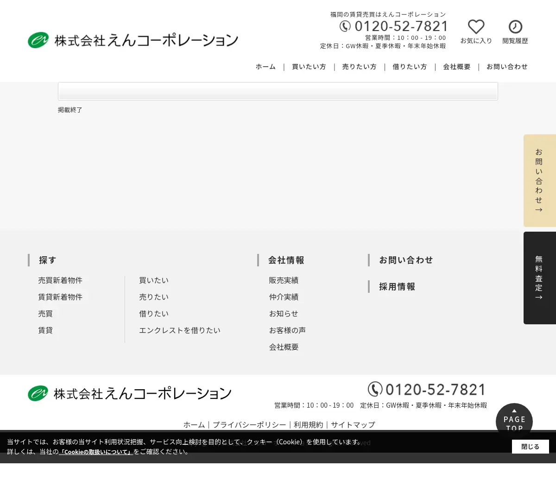Open the side お問い合わせ tab
This screenshot has width=556, height=486.
pyautogui.click(x=540, y=181)
